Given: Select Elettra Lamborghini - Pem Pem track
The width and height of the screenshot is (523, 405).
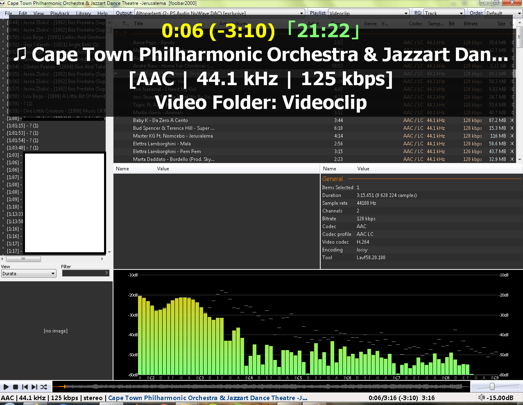Looking at the screenshot, I should click(167, 152).
